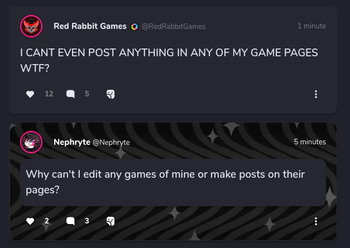This screenshot has width=350, height=248.
Task: Open the post timestamped 1 minute
Action: [311, 26]
